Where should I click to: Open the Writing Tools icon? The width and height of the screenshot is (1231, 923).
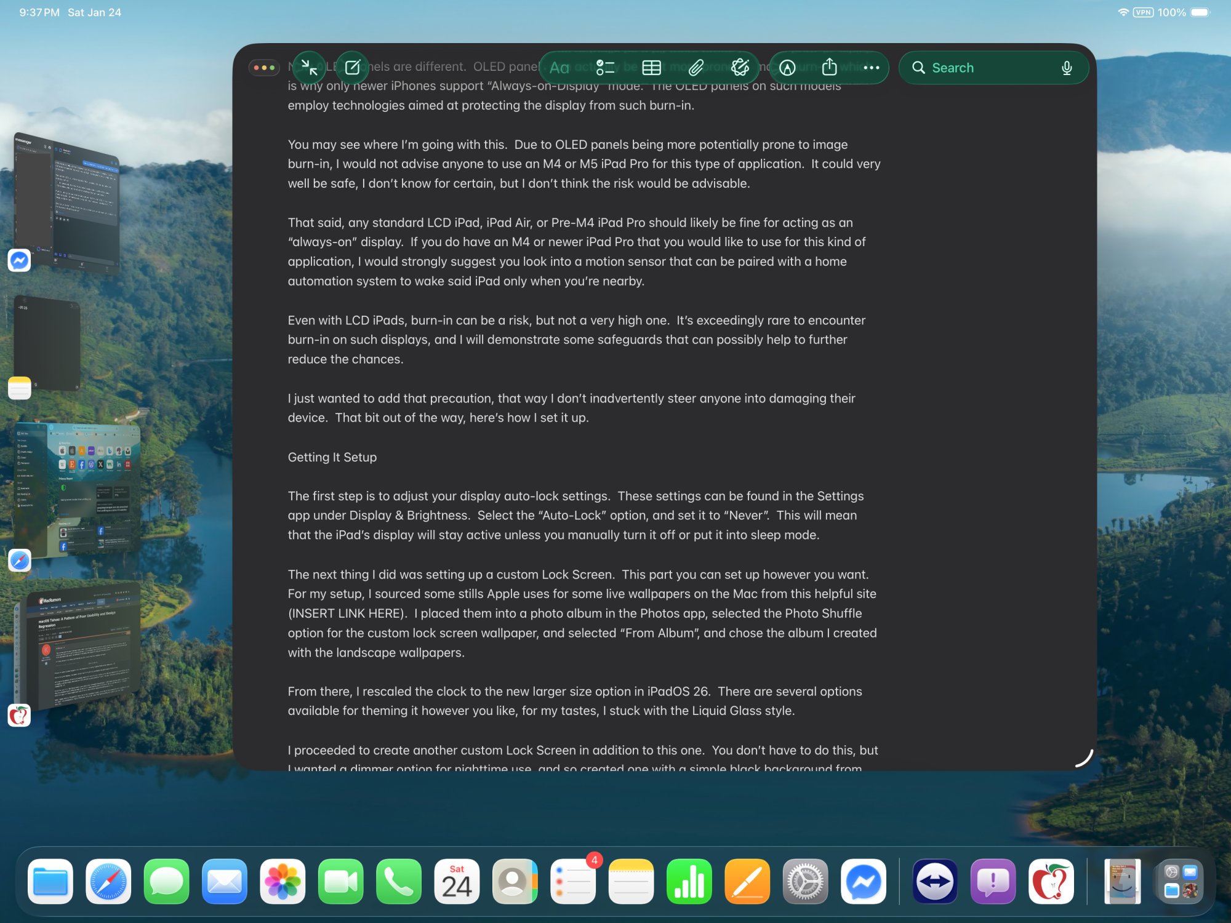pos(740,68)
